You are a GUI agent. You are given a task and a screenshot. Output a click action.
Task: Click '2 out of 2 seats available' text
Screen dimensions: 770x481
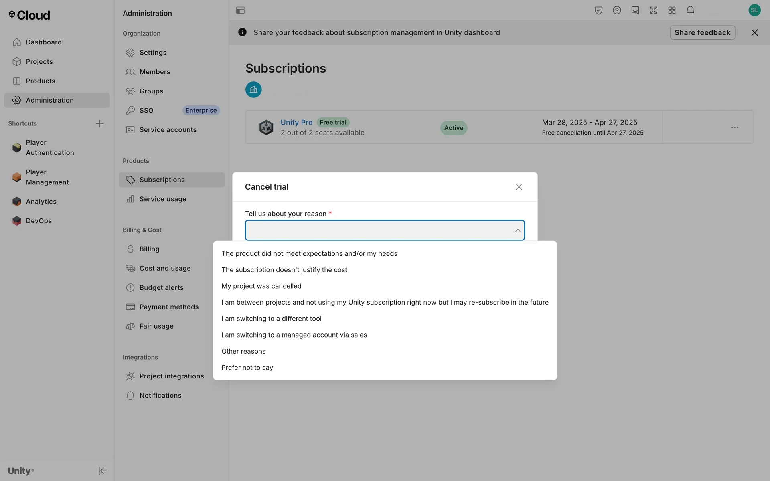(322, 133)
